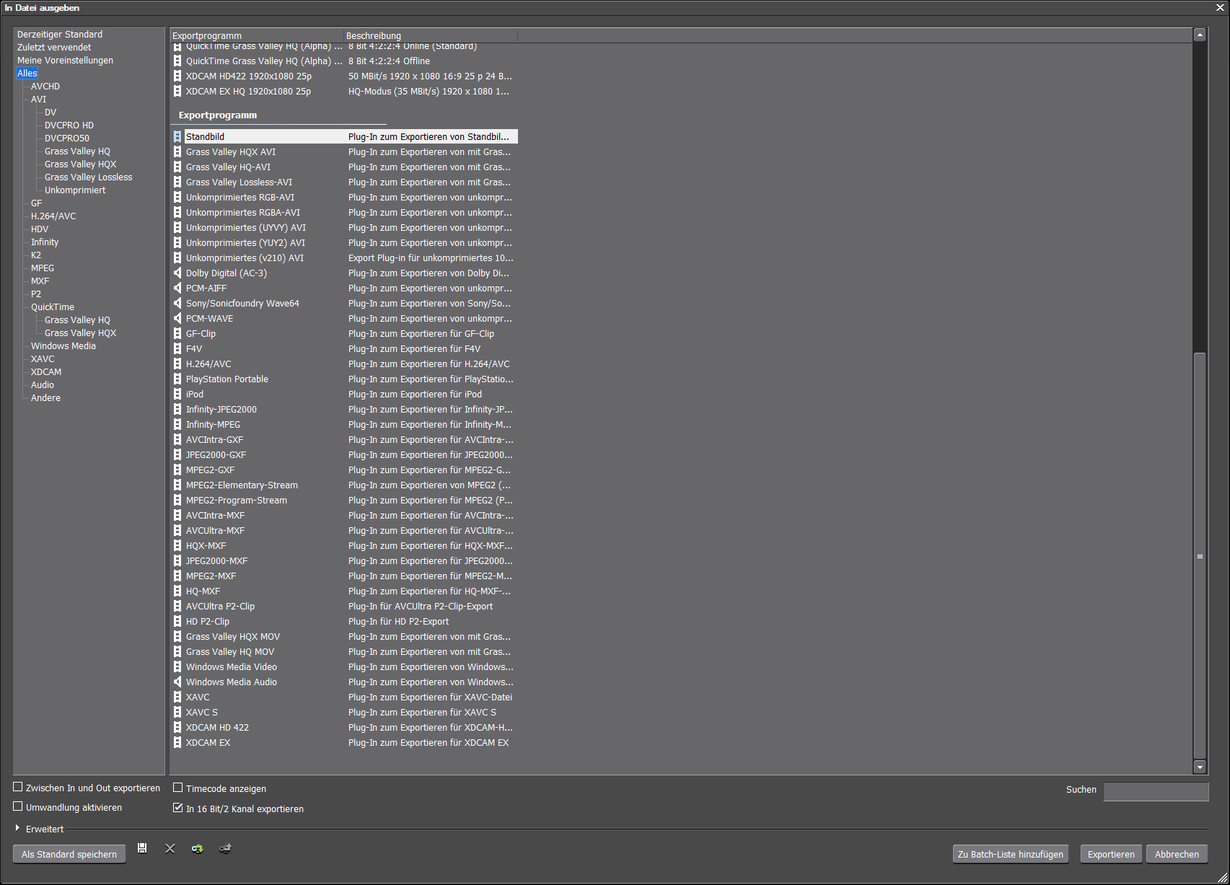Click the film icon beside PlayStation Portable

[177, 379]
